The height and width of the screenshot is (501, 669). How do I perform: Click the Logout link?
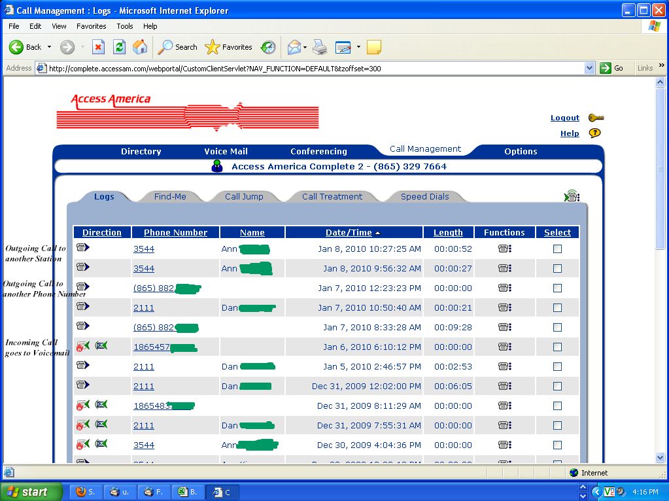pos(564,118)
